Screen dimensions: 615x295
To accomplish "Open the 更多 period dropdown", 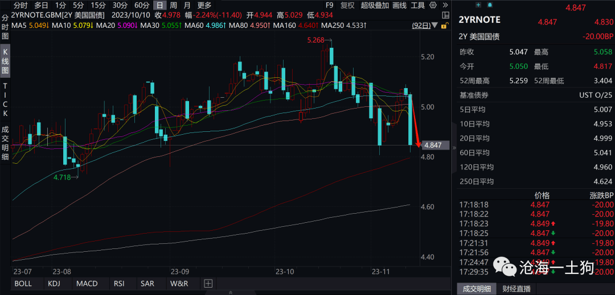I will tap(204, 5).
